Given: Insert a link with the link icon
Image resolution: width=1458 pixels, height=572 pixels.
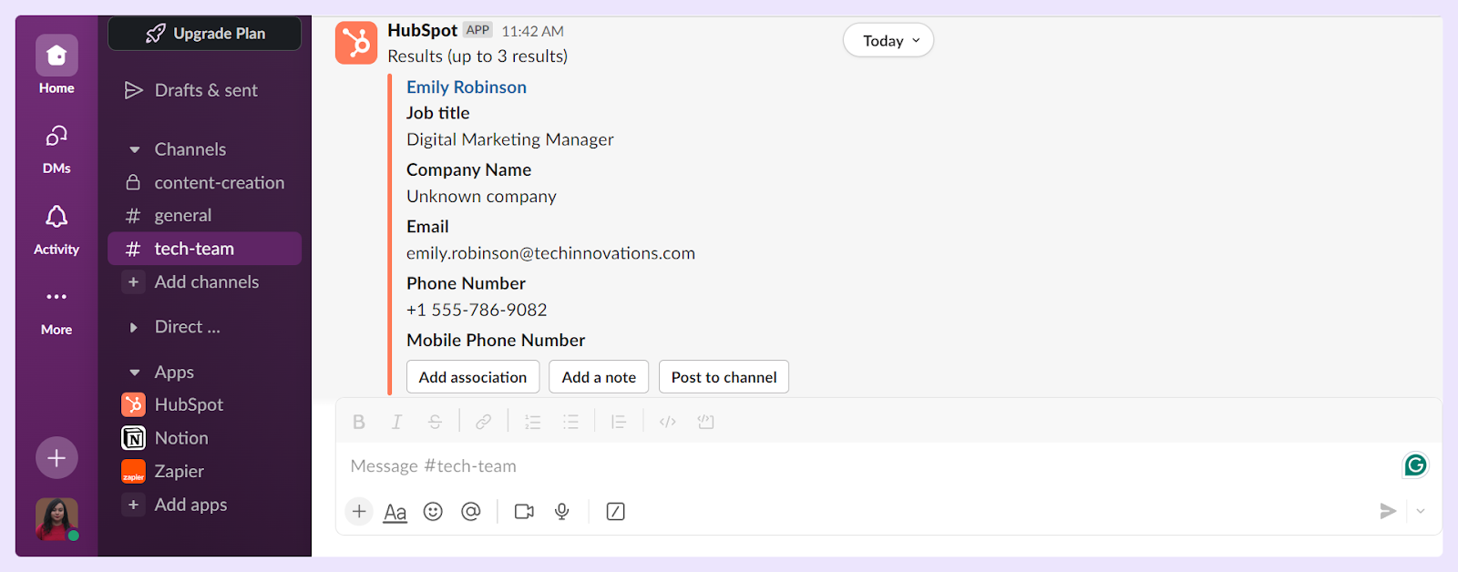Looking at the screenshot, I should coord(483,422).
